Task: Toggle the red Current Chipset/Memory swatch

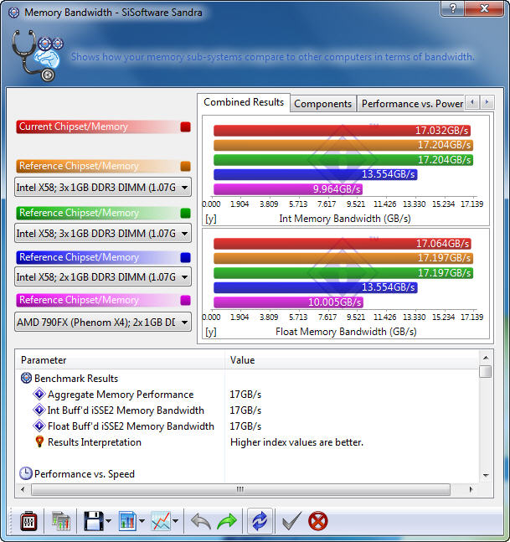Action: coord(186,126)
